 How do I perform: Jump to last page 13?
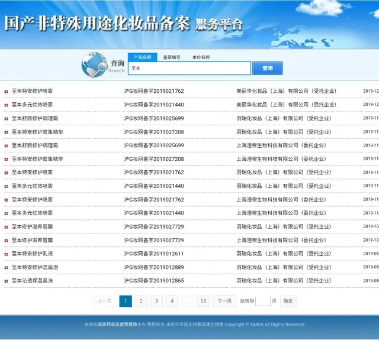coord(203,301)
